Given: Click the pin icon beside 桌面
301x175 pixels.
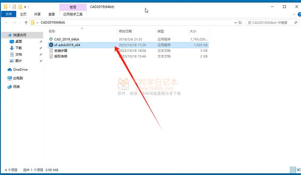Looking at the screenshot, I should (41, 41).
